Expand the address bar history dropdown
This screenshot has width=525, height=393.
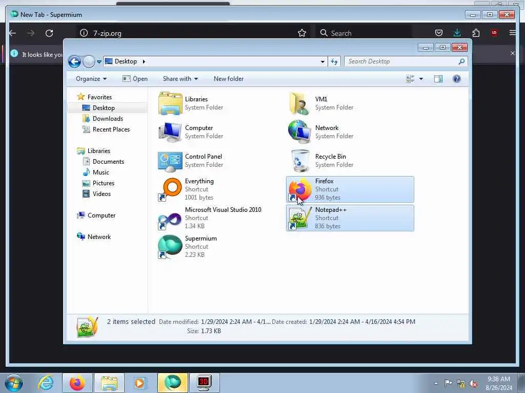322,61
